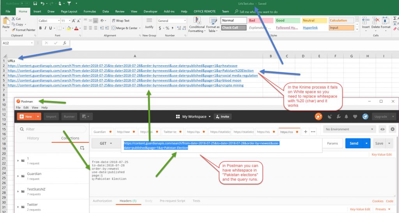Click the Postman notifications bell icon

pyautogui.click(x=346, y=116)
